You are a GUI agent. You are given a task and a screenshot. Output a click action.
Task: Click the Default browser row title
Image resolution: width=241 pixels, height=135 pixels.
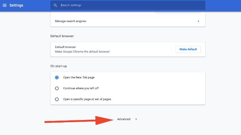[66, 47]
